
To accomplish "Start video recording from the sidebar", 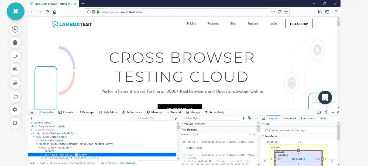I will [15, 56].
